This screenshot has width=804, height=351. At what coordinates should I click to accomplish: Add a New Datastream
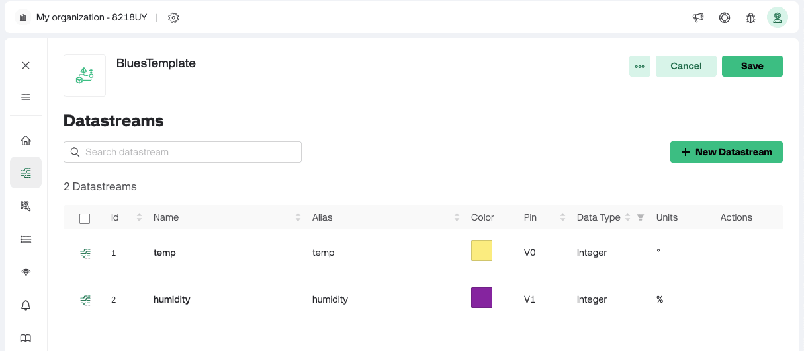tap(727, 152)
